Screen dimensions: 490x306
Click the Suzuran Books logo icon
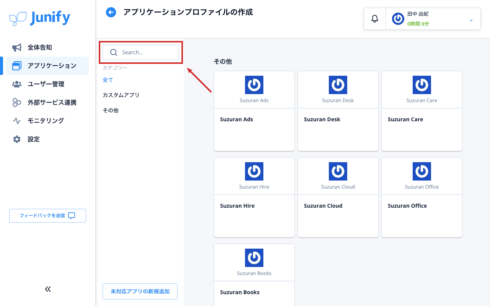pyautogui.click(x=254, y=258)
